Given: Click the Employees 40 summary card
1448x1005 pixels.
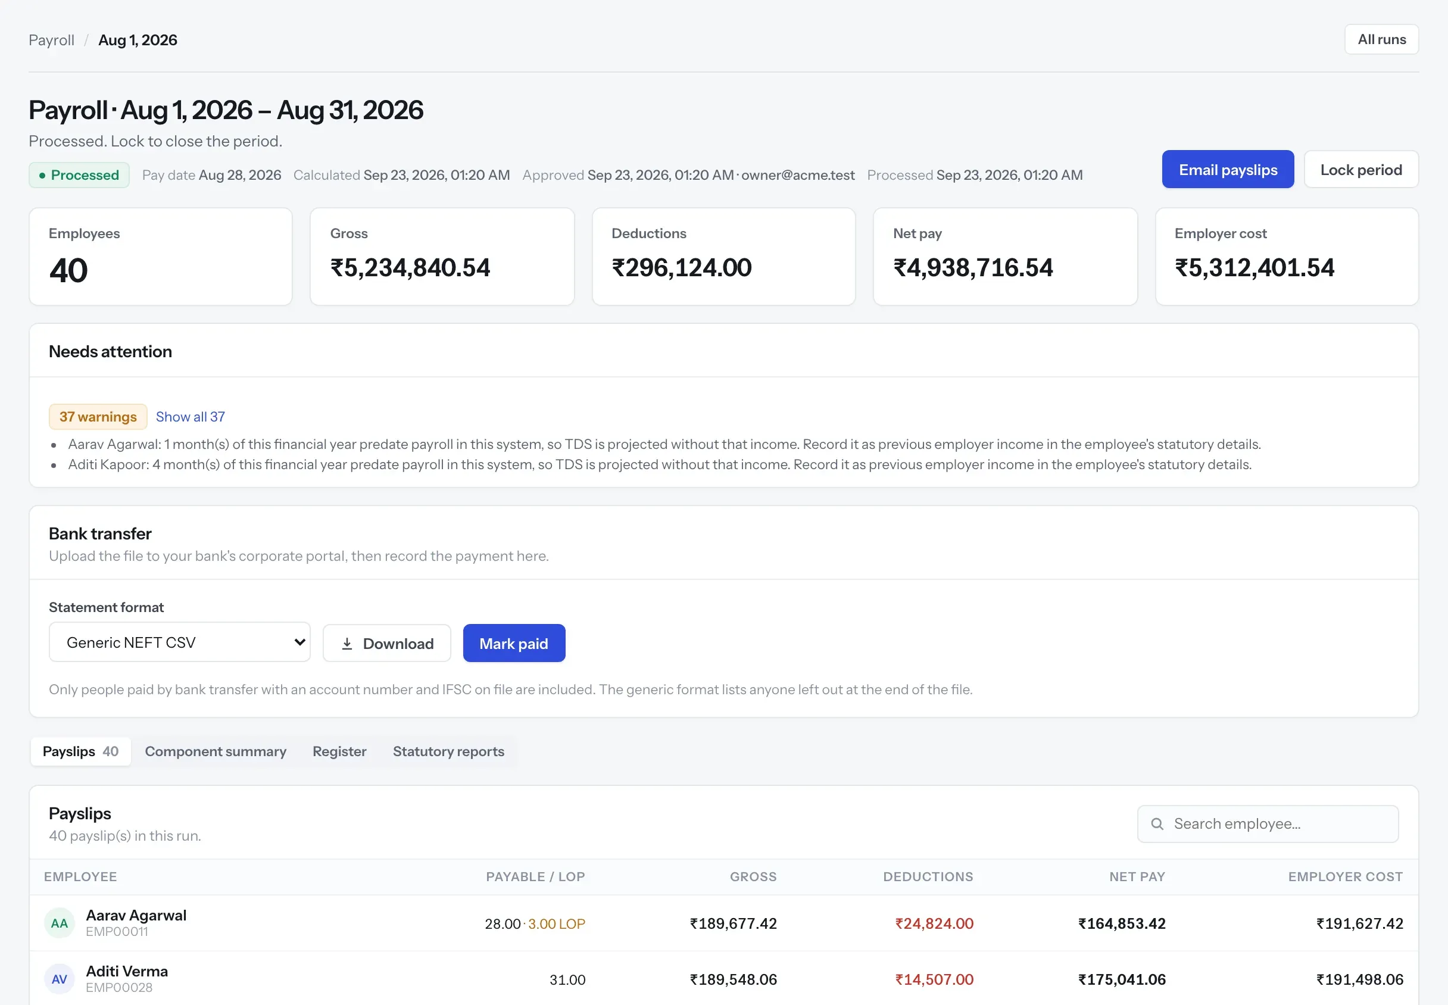Looking at the screenshot, I should [161, 257].
